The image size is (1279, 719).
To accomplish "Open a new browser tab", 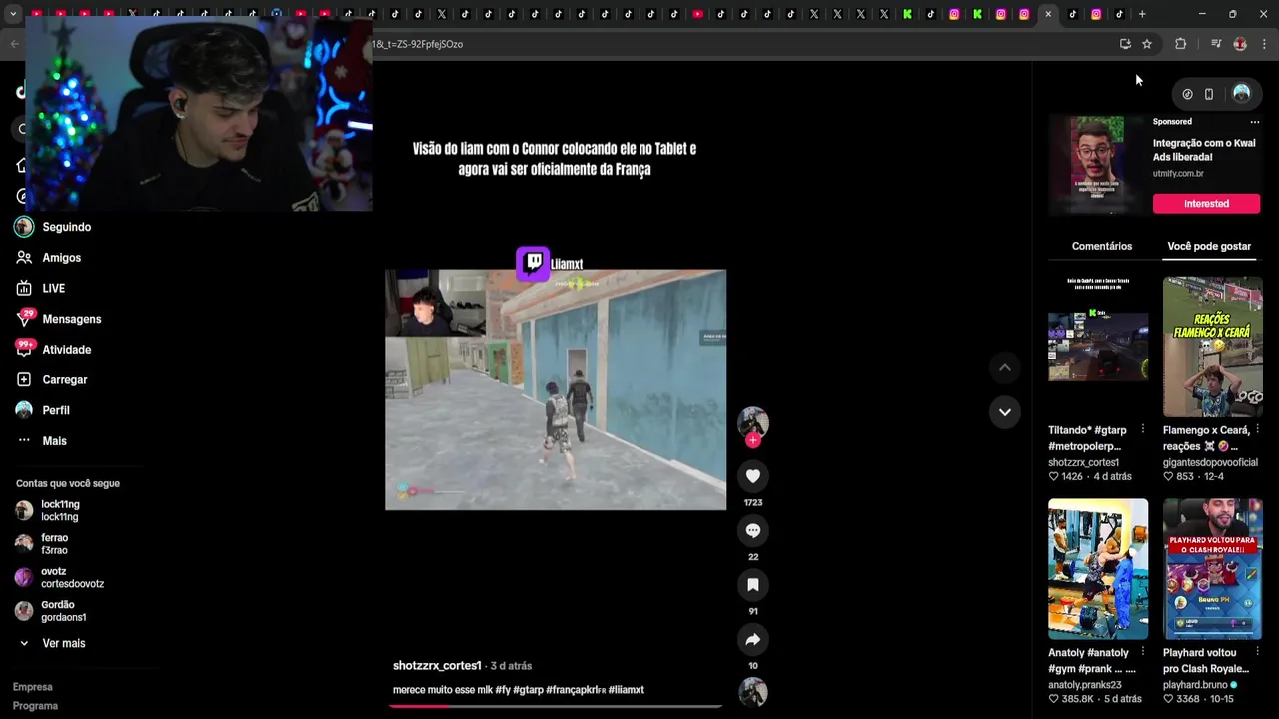I will [1142, 14].
